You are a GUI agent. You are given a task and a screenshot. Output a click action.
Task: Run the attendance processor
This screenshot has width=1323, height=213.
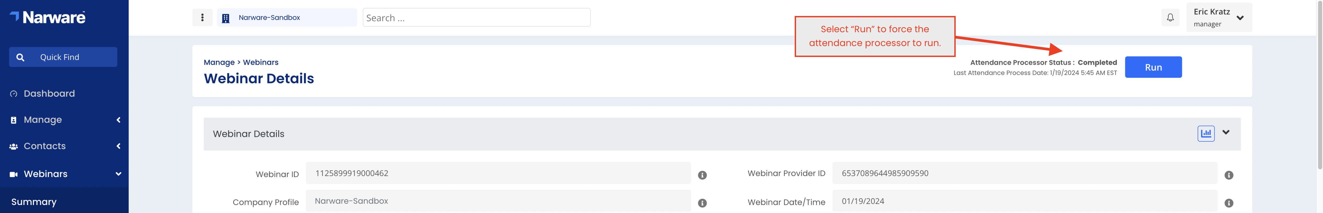[1153, 67]
